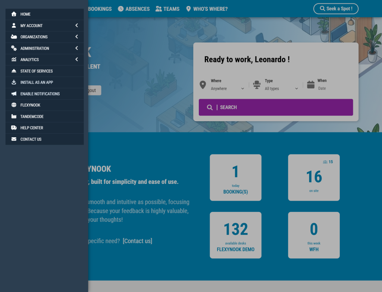Open the Where location dropdown
The image size is (382, 292).
coord(227,88)
